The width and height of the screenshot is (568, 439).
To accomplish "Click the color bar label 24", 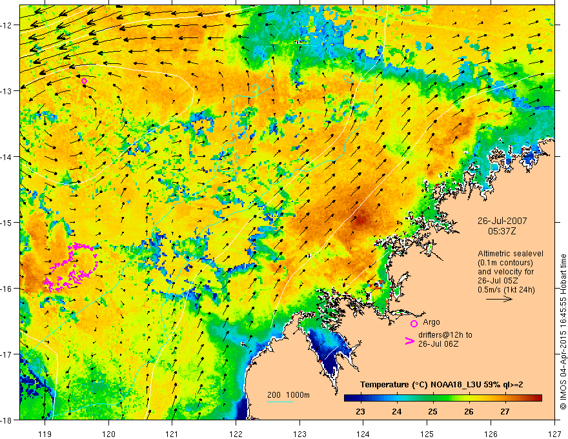I will [396, 411].
